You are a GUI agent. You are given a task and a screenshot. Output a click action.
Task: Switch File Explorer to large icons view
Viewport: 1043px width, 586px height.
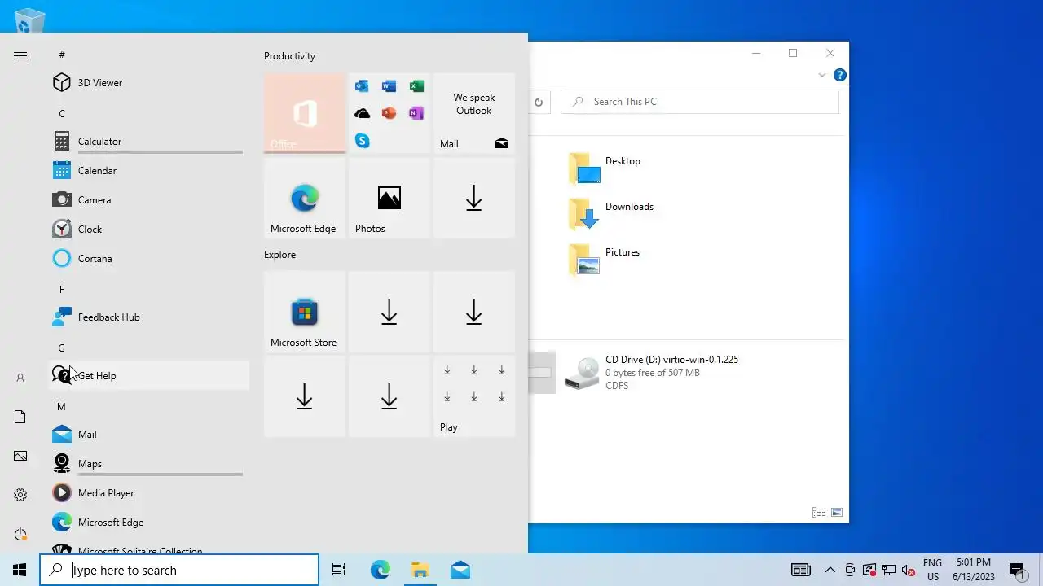837,513
